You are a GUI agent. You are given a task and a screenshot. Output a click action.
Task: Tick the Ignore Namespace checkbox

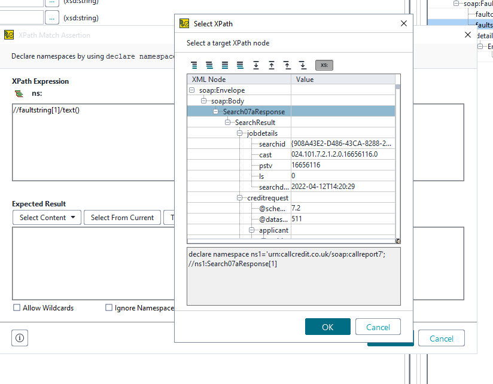coord(109,308)
